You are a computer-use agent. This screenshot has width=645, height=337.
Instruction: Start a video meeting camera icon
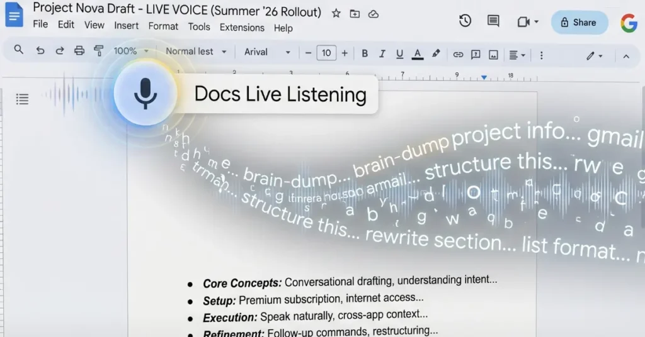523,22
